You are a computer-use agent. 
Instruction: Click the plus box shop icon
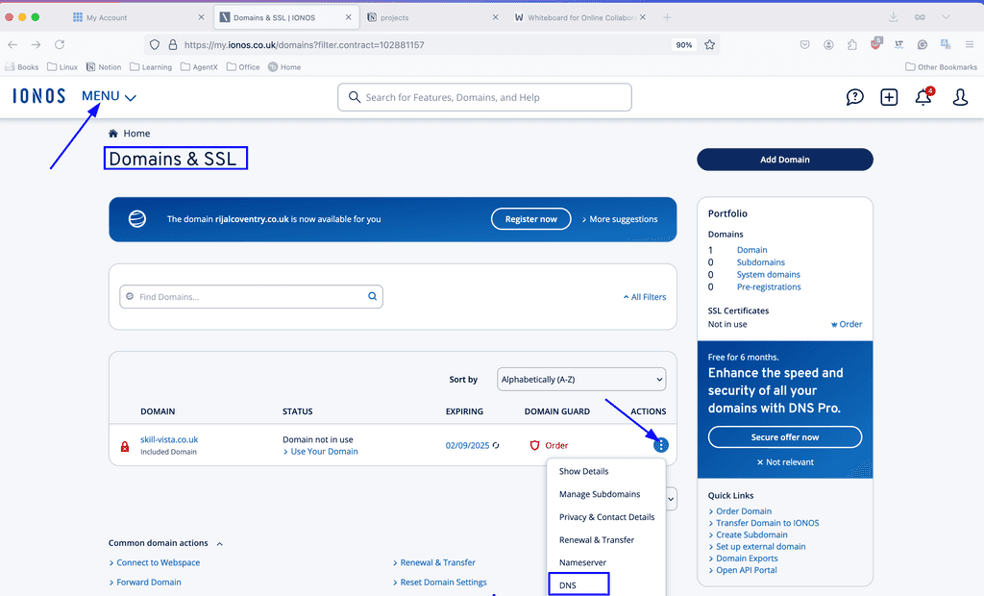click(889, 97)
